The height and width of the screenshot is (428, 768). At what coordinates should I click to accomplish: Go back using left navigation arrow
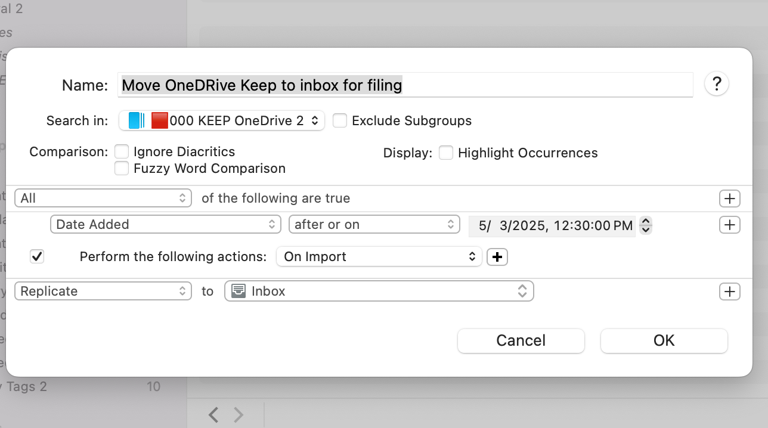(213, 414)
